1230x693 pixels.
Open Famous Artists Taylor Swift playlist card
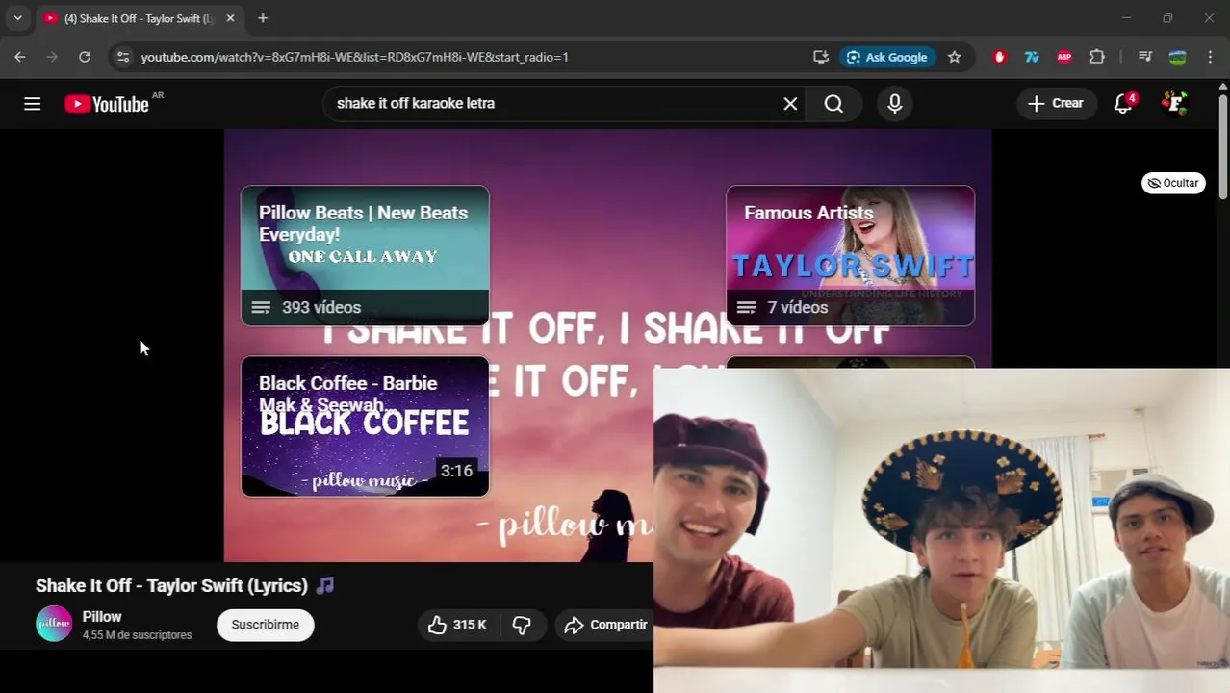[850, 255]
